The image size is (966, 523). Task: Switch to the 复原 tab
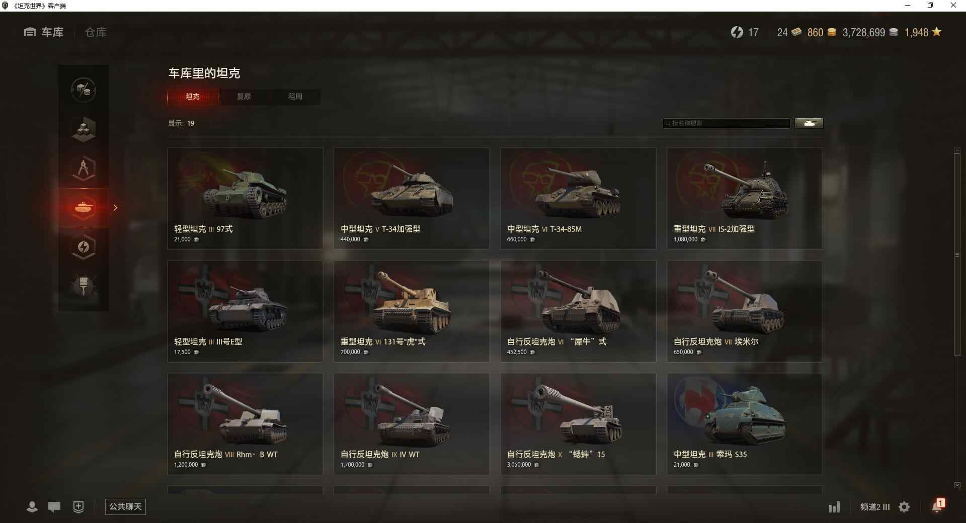244,97
